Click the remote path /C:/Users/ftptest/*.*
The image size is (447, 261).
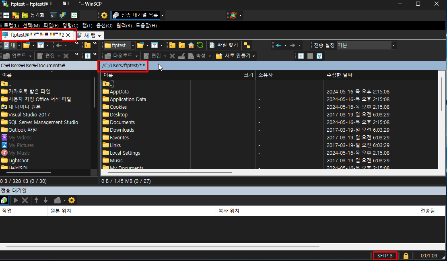(x=123, y=66)
